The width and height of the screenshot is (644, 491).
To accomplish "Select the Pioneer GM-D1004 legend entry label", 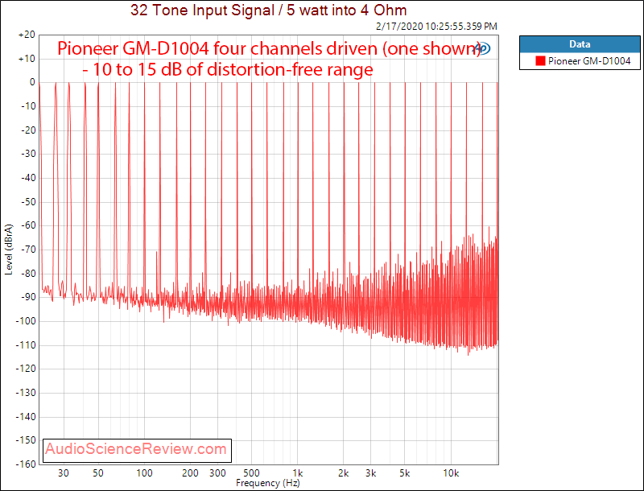I will 589,61.
